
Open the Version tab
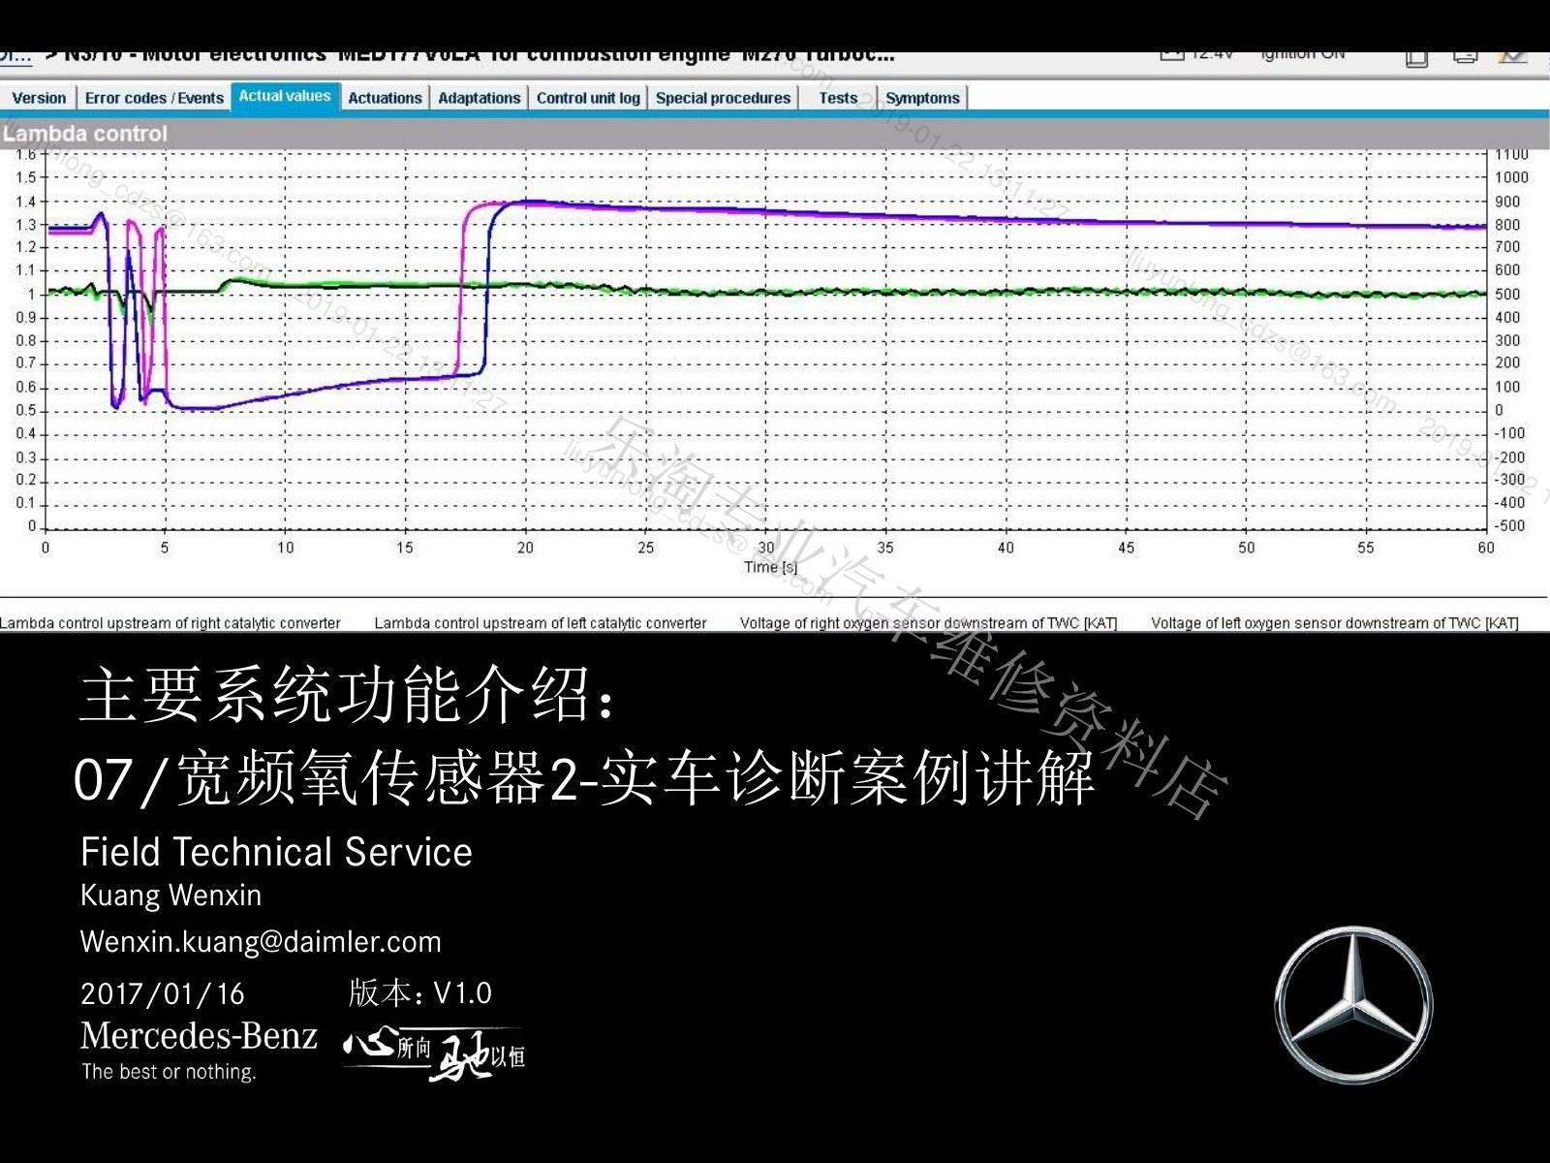click(39, 98)
